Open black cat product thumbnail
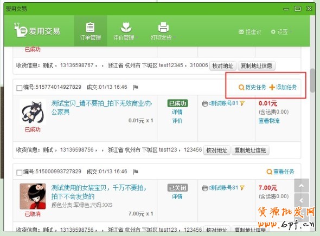Image resolution: width=320 pixels, height=236 pixels. point(33,112)
